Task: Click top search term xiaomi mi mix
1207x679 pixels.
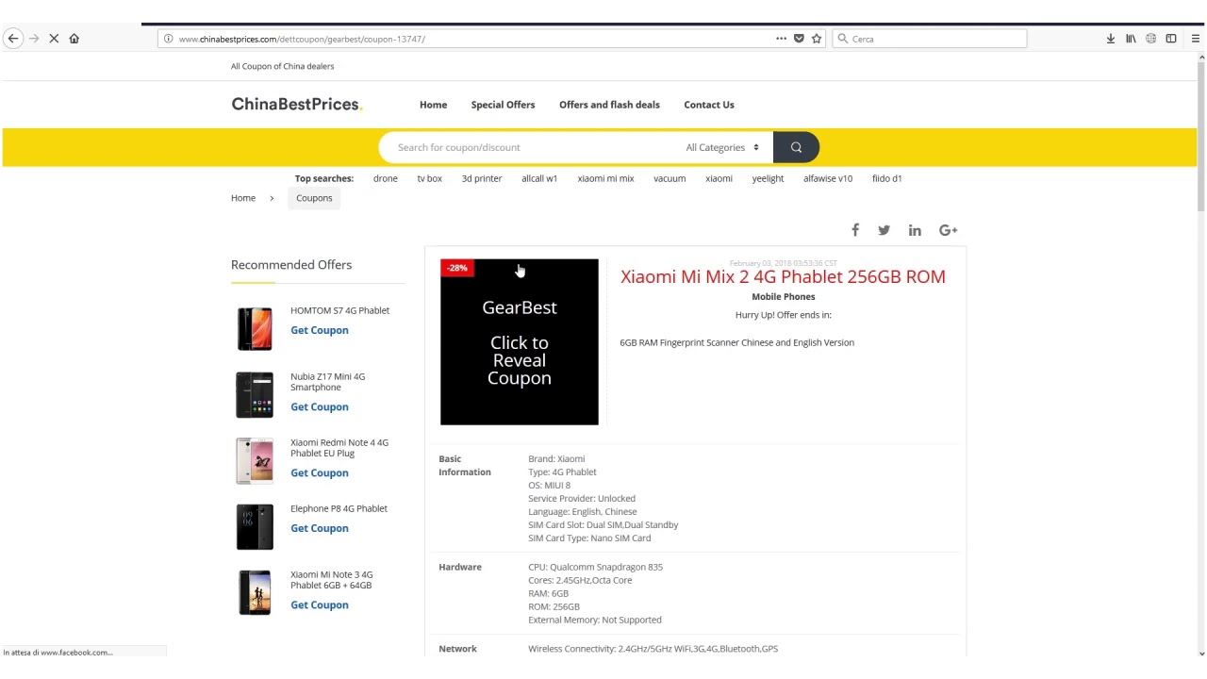Action: (x=605, y=178)
